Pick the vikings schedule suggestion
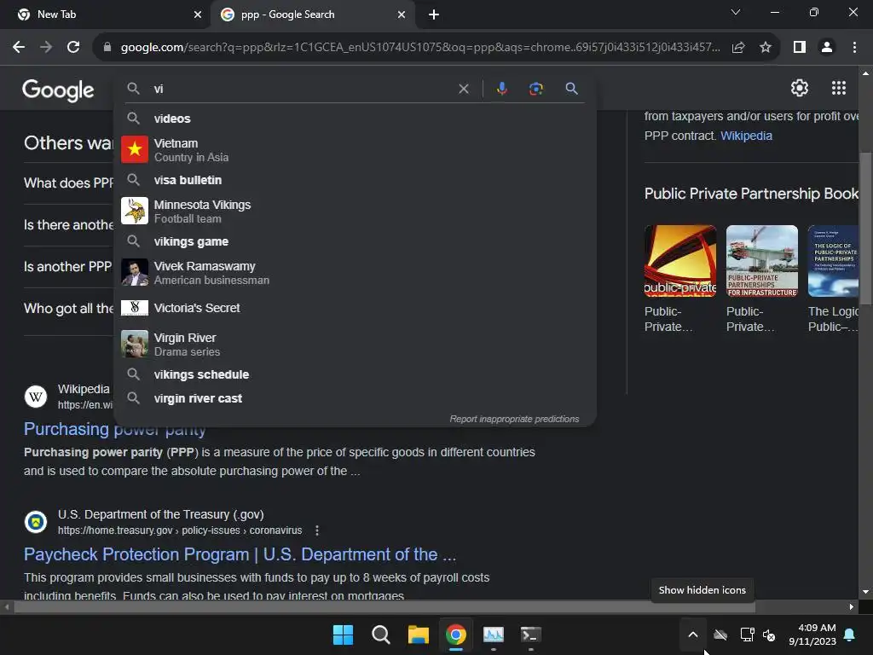873x655 pixels. coord(355,374)
